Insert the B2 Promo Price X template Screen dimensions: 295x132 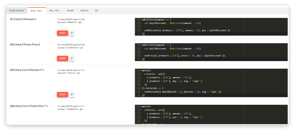tap(62, 58)
